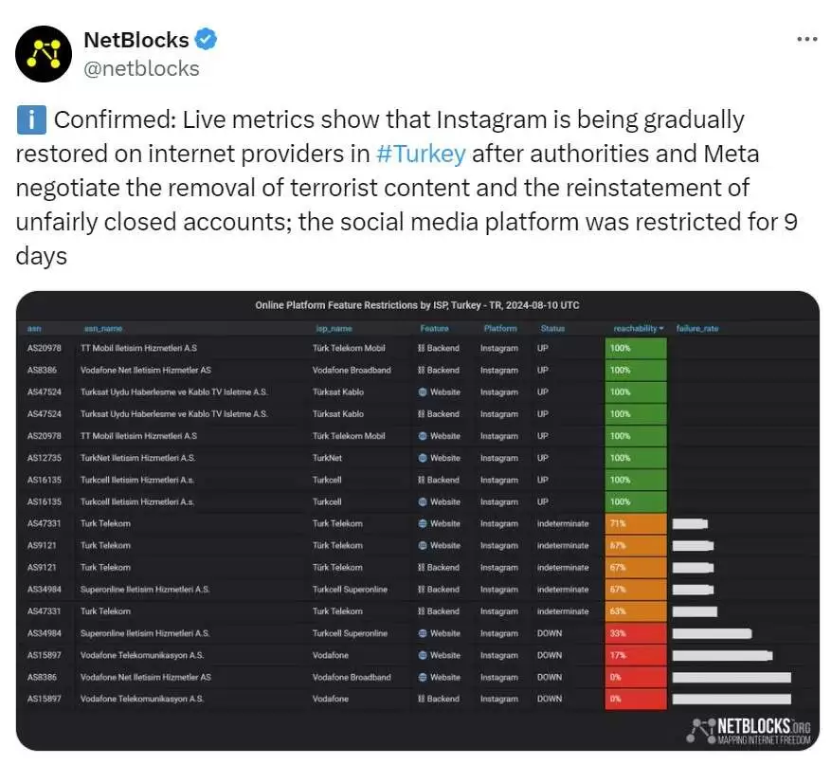
Task: Click the globe Website icon in TurkNet row
Action: 423,458
